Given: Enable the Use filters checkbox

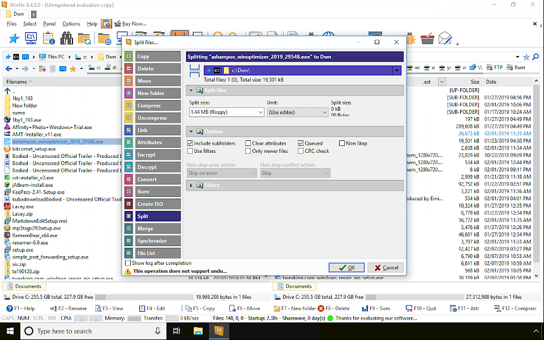Looking at the screenshot, I should (x=190, y=150).
